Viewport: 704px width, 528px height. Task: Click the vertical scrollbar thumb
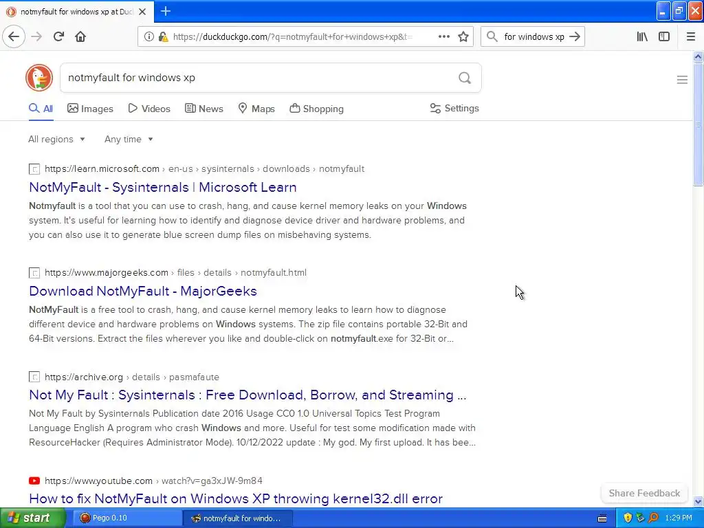pyautogui.click(x=698, y=124)
